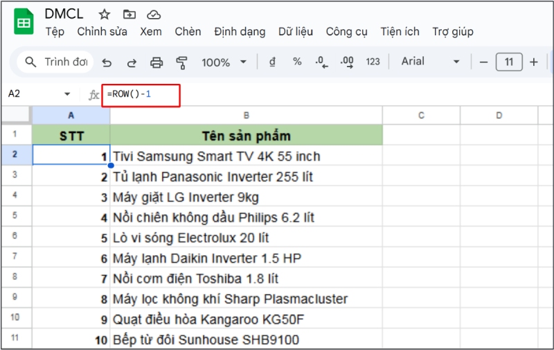Select STT cell with number 5
This screenshot has height=350, width=554.
pos(71,237)
